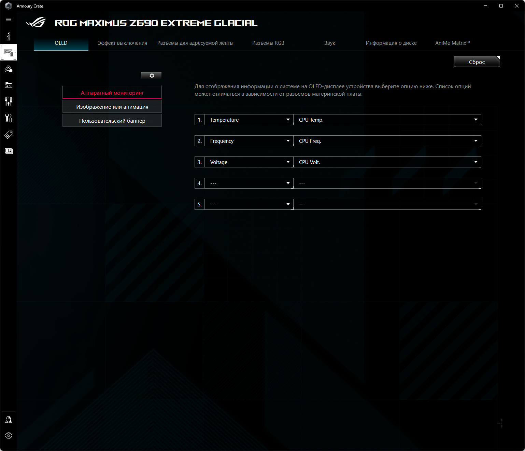
Task: Open the Voltage category dropdown in row 3
Action: point(249,162)
